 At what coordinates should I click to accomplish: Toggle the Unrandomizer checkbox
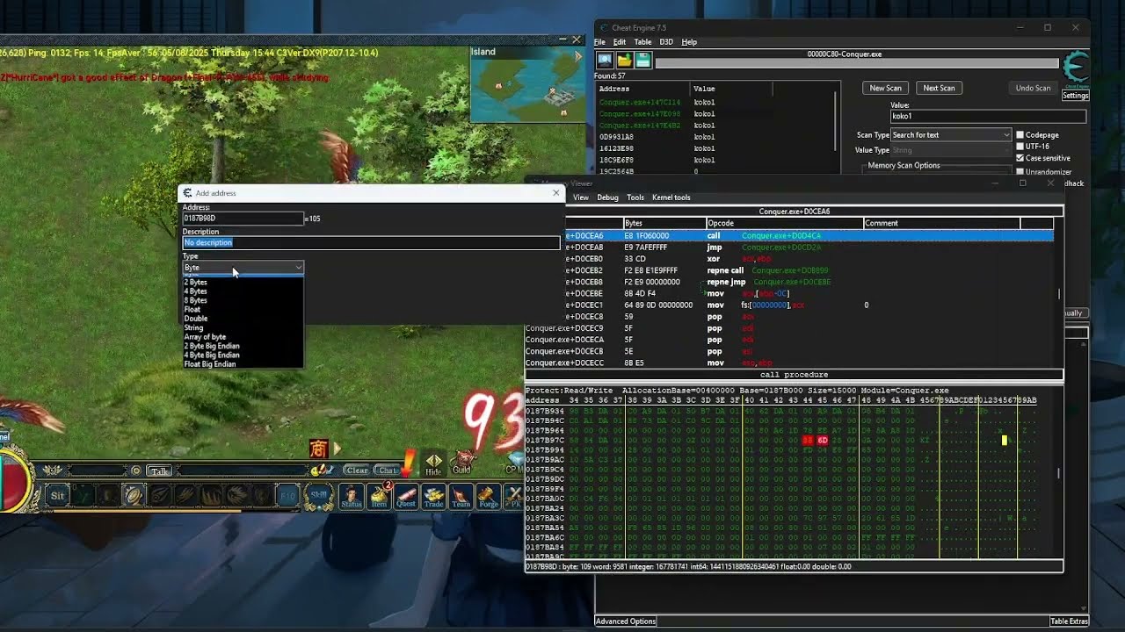click(1020, 172)
